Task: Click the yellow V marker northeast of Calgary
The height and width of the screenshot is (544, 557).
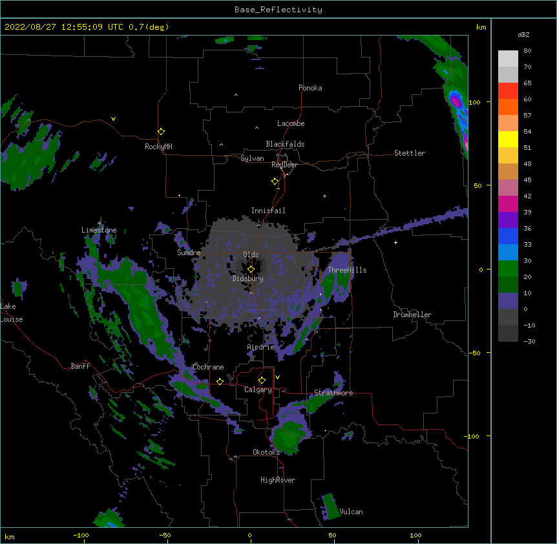Action: [277, 377]
